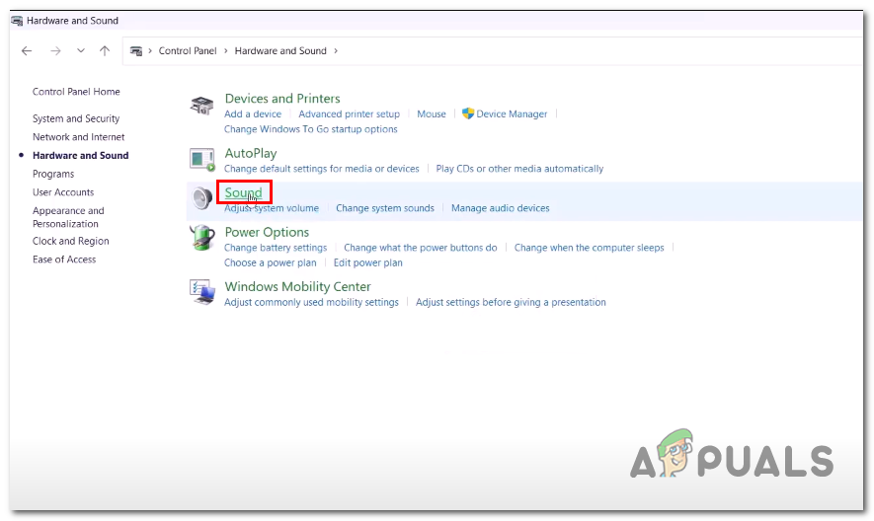
Task: Click Adjust commonly used mobility settings
Action: point(311,302)
